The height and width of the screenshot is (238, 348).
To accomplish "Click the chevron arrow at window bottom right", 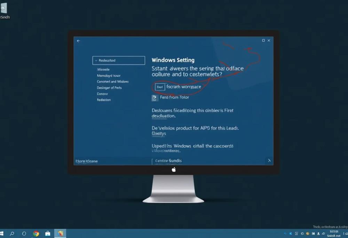I will [x=269, y=160].
